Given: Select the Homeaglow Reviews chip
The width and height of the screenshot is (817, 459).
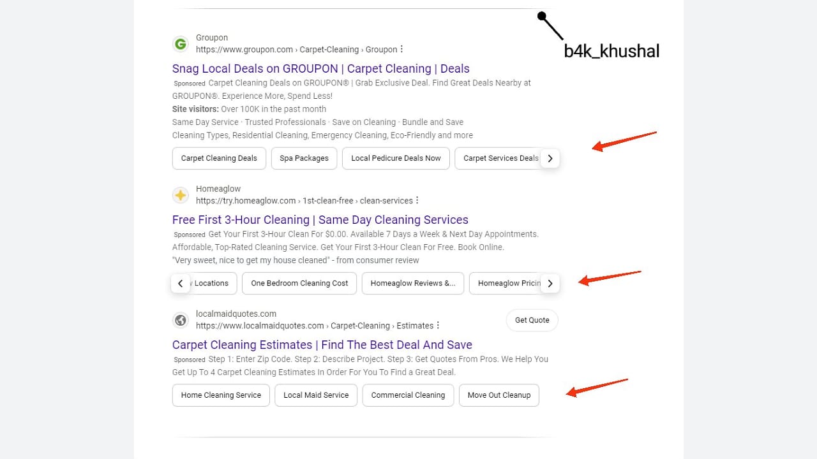Looking at the screenshot, I should tap(413, 284).
